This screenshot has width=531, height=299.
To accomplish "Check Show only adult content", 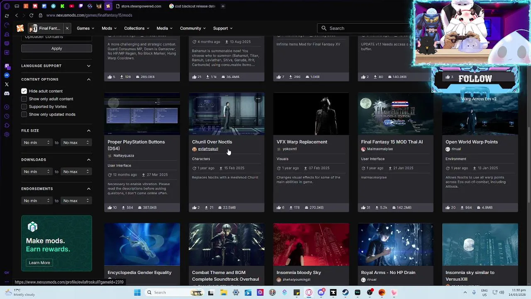I will 24,99.
